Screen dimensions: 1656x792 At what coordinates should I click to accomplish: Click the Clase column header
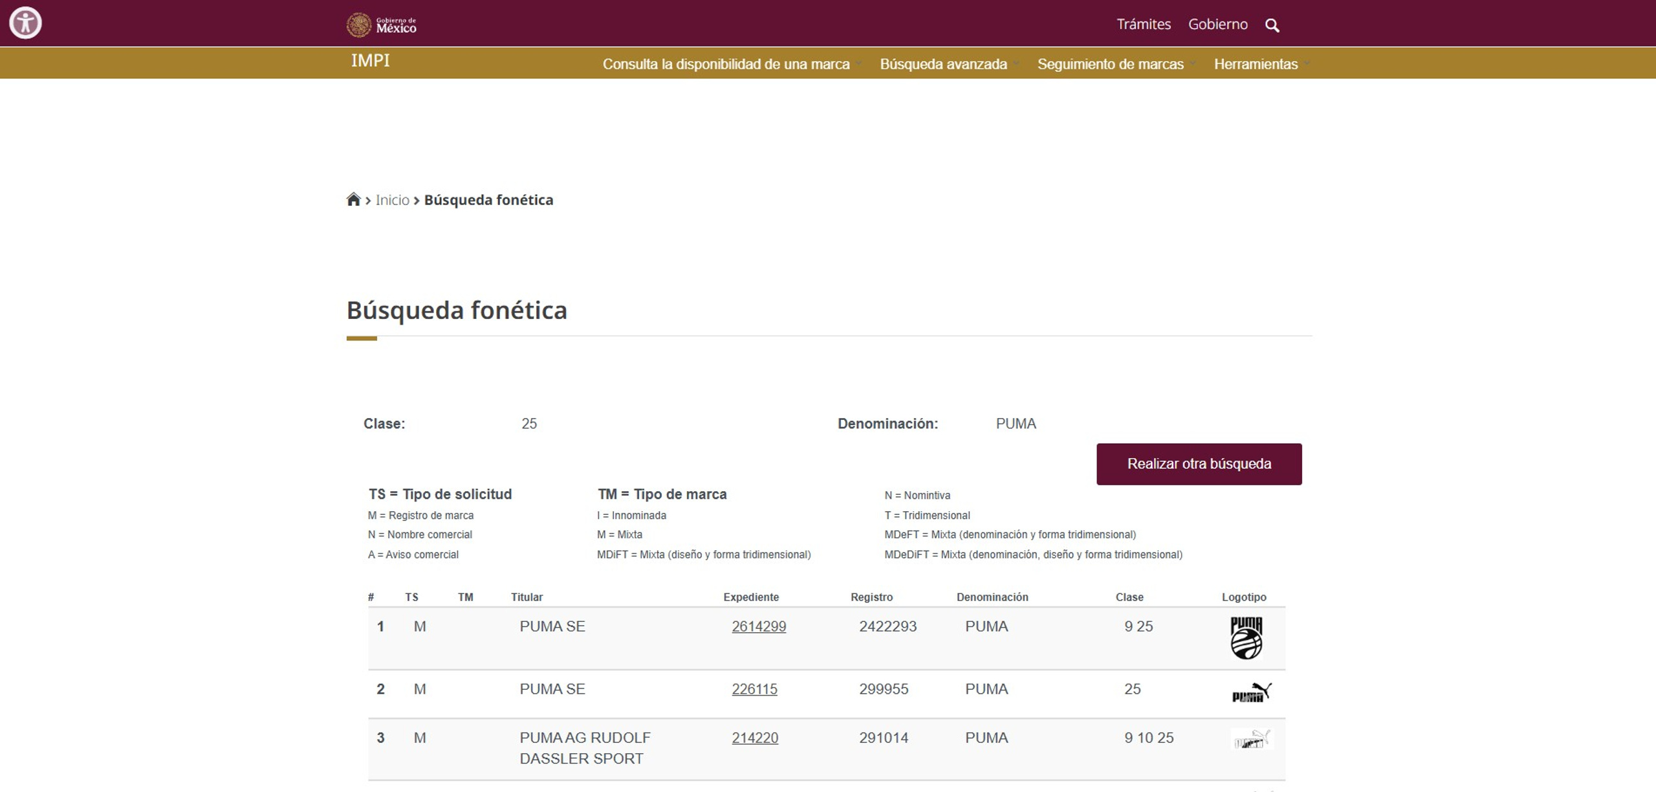[x=1129, y=597]
